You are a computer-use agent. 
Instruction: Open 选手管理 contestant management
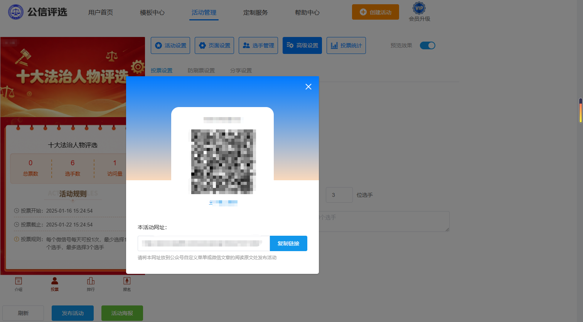click(x=258, y=45)
